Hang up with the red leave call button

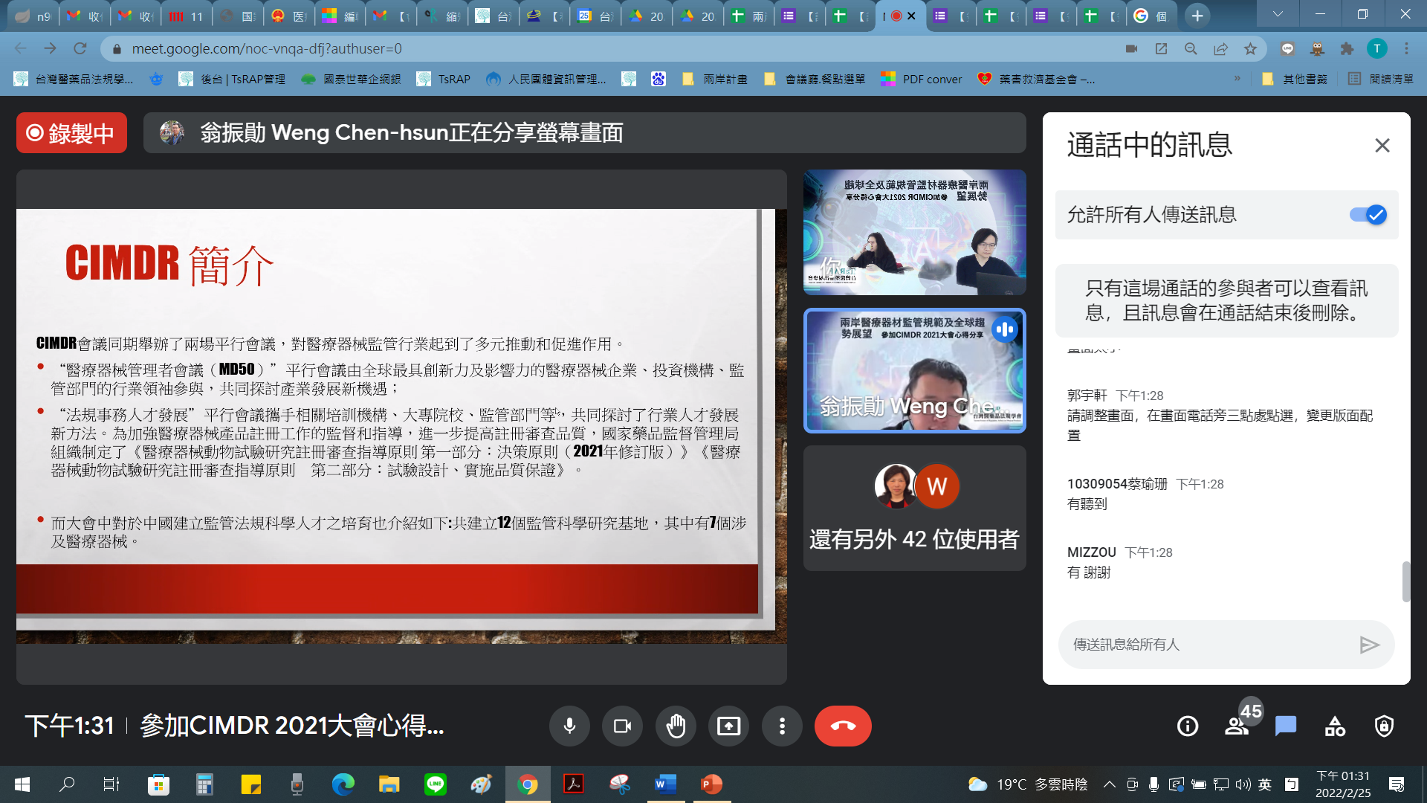pos(843,726)
